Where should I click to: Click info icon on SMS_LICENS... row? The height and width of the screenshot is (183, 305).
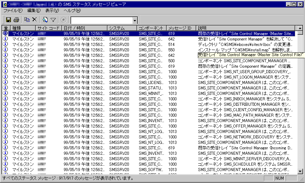(x=5, y=82)
